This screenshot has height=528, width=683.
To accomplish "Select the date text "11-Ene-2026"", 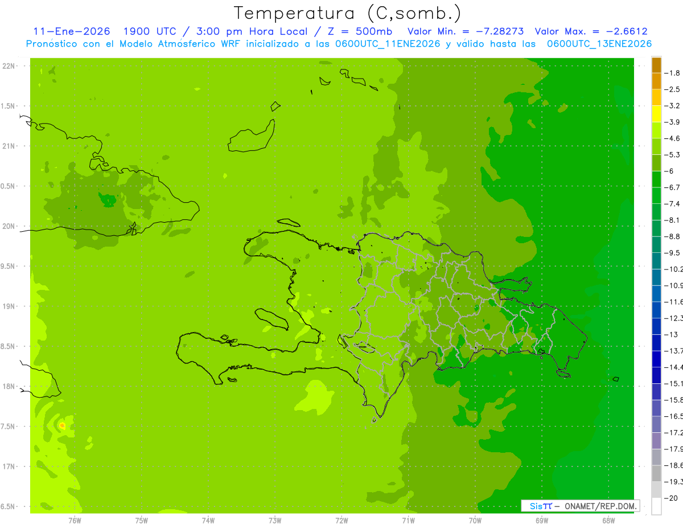I will (71, 31).
